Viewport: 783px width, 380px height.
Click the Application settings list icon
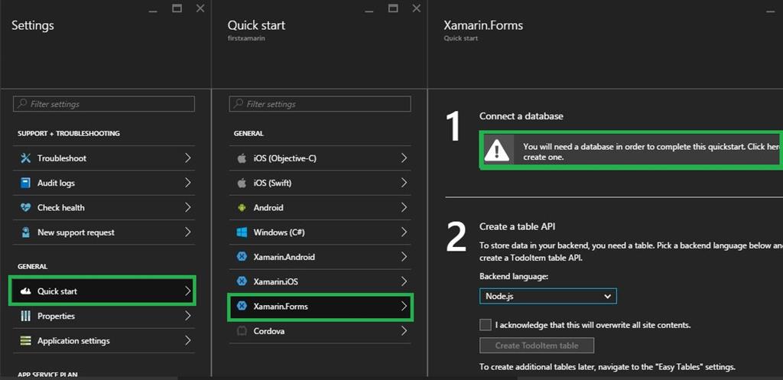pyautogui.click(x=24, y=341)
